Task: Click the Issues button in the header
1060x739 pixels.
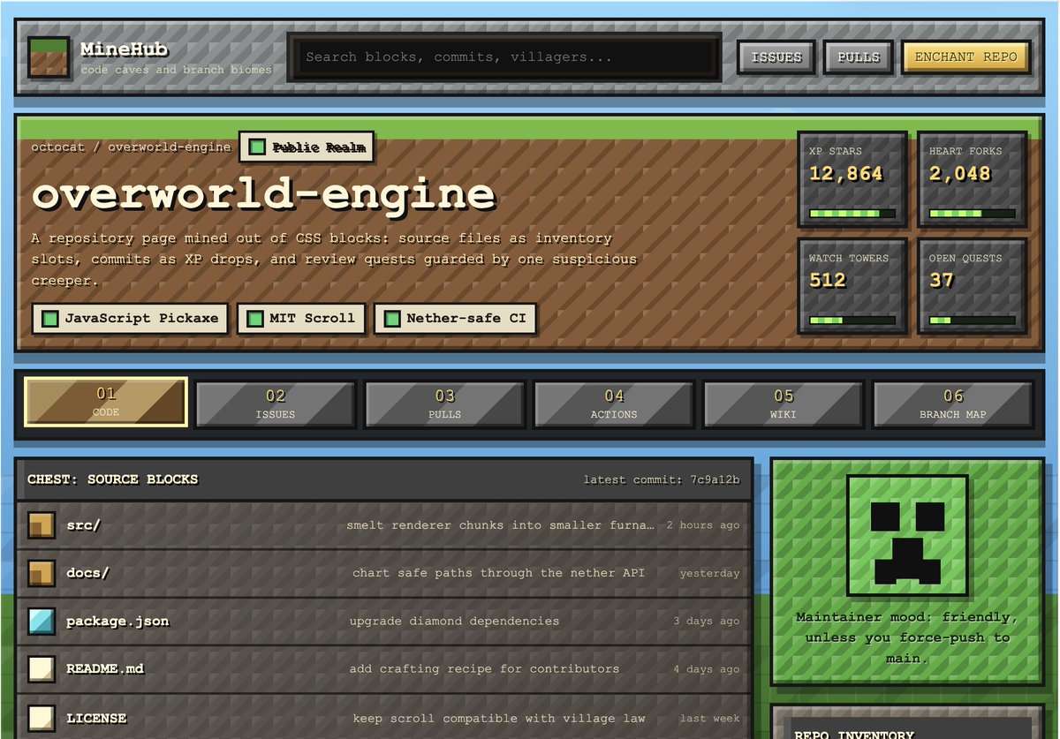Action: point(776,57)
